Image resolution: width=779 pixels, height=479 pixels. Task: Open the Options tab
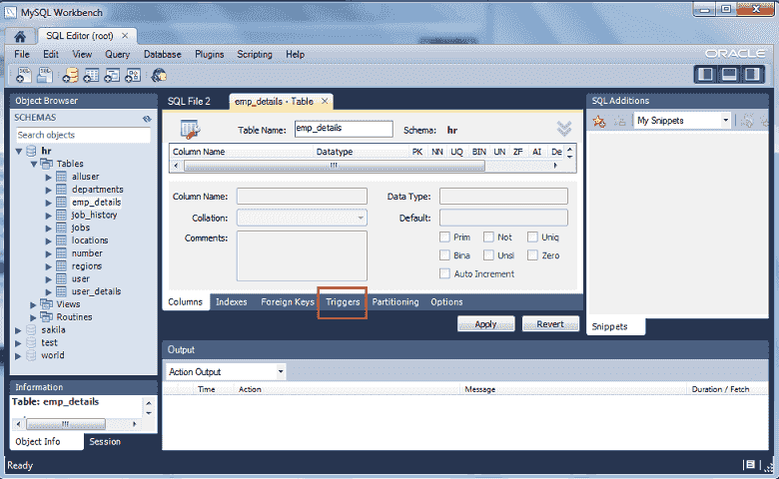[446, 301]
